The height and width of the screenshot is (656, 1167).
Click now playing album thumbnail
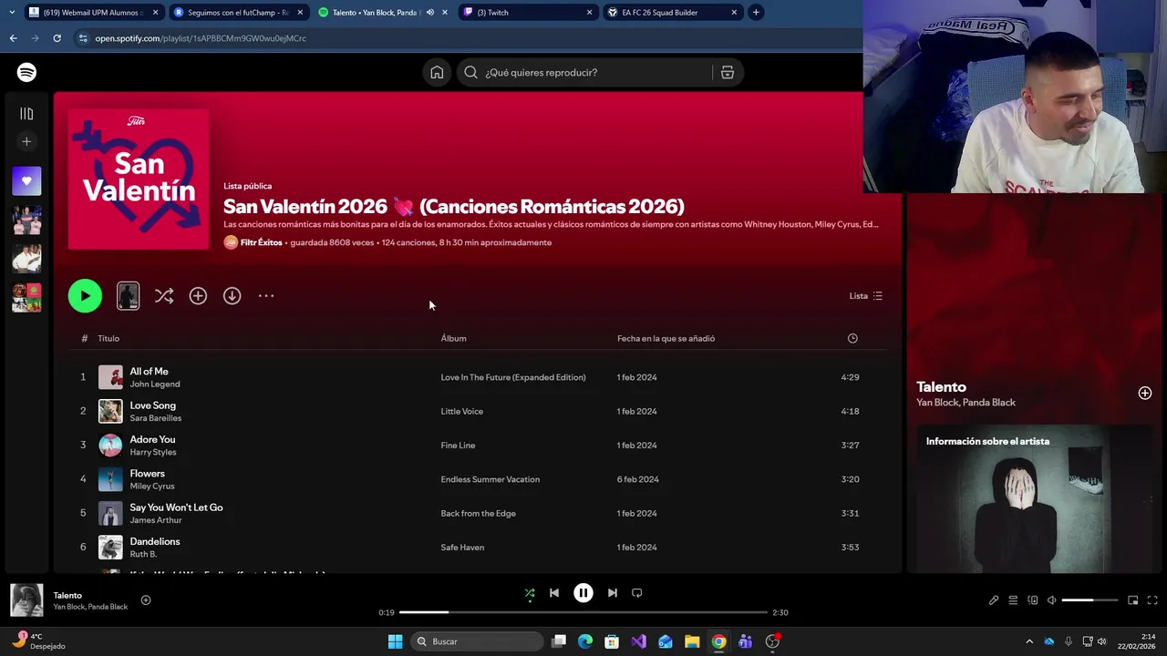pyautogui.click(x=26, y=600)
